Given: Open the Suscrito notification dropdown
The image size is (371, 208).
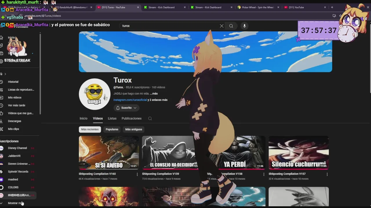Looking at the screenshot, I should [126, 108].
